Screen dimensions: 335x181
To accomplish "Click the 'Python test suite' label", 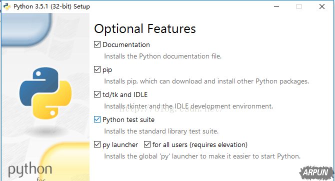I will coord(128,119).
